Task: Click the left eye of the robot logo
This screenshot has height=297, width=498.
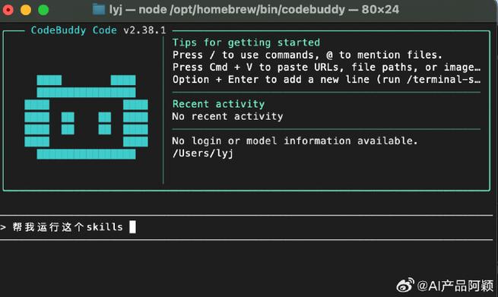Action: click(x=68, y=123)
